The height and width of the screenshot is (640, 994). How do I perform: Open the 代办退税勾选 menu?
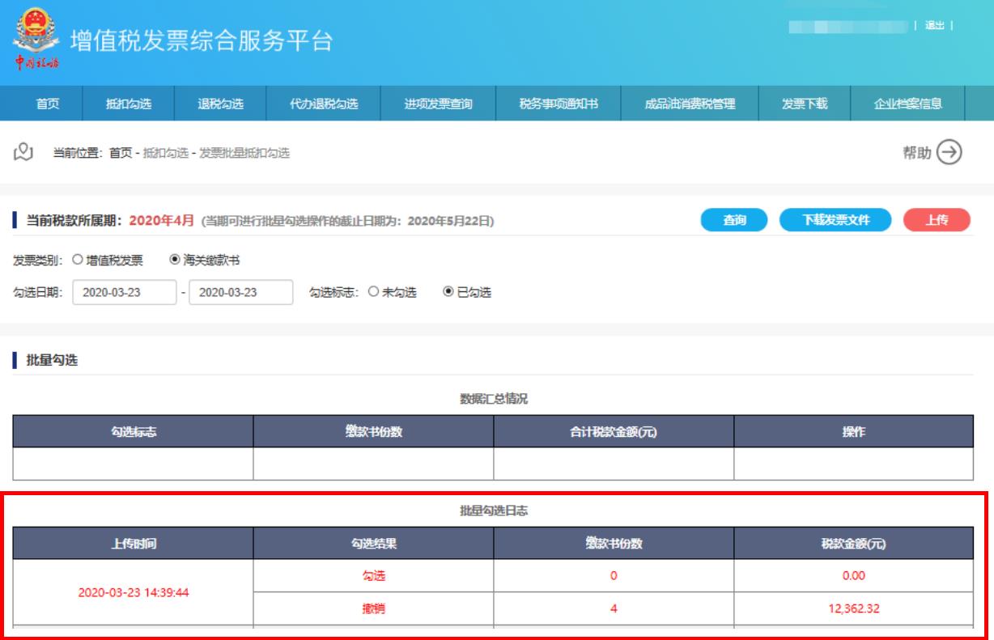[324, 103]
